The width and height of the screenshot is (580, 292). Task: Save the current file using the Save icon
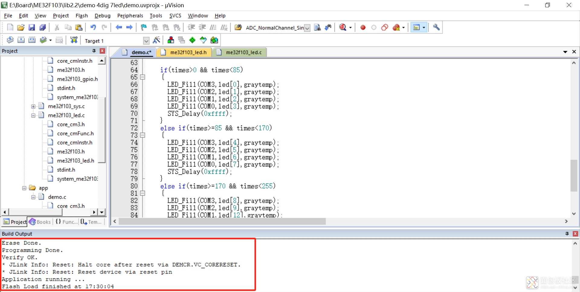tap(32, 28)
